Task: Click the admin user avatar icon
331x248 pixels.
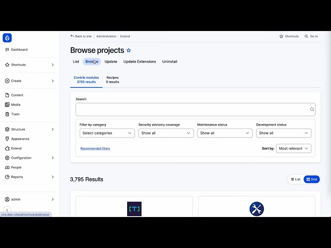Action: 7,199
